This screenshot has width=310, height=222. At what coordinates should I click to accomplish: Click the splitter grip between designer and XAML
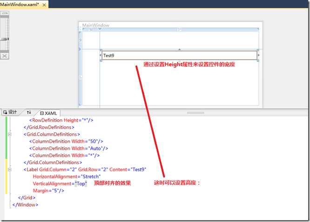coord(195,113)
